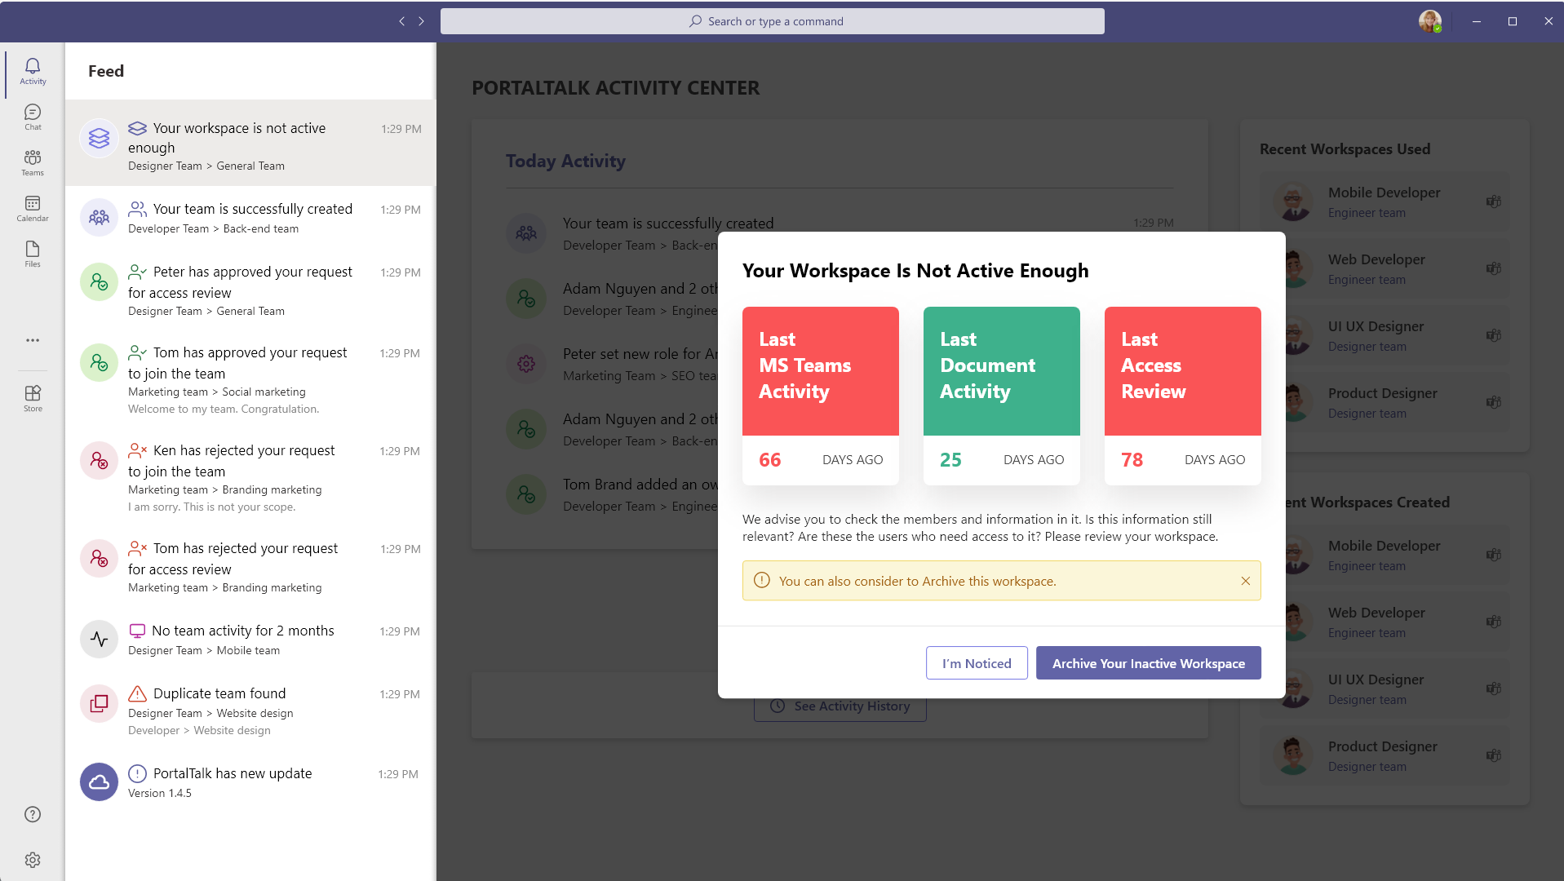Show more apps via the ellipsis icon
The image size is (1564, 881).
pyautogui.click(x=33, y=340)
